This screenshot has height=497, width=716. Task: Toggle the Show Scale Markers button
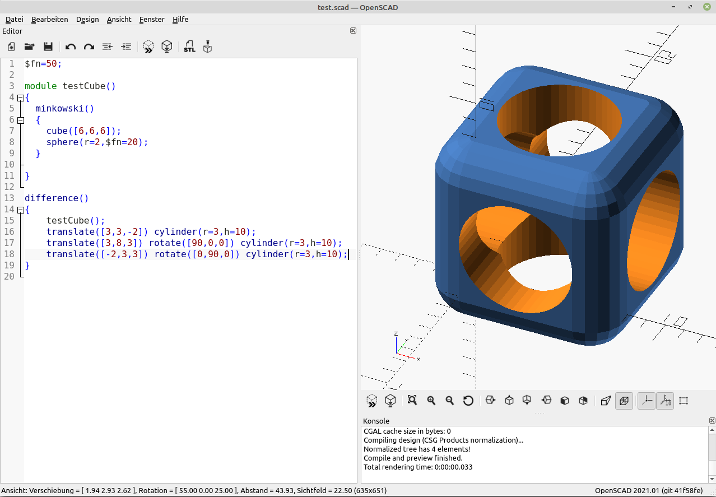click(665, 401)
